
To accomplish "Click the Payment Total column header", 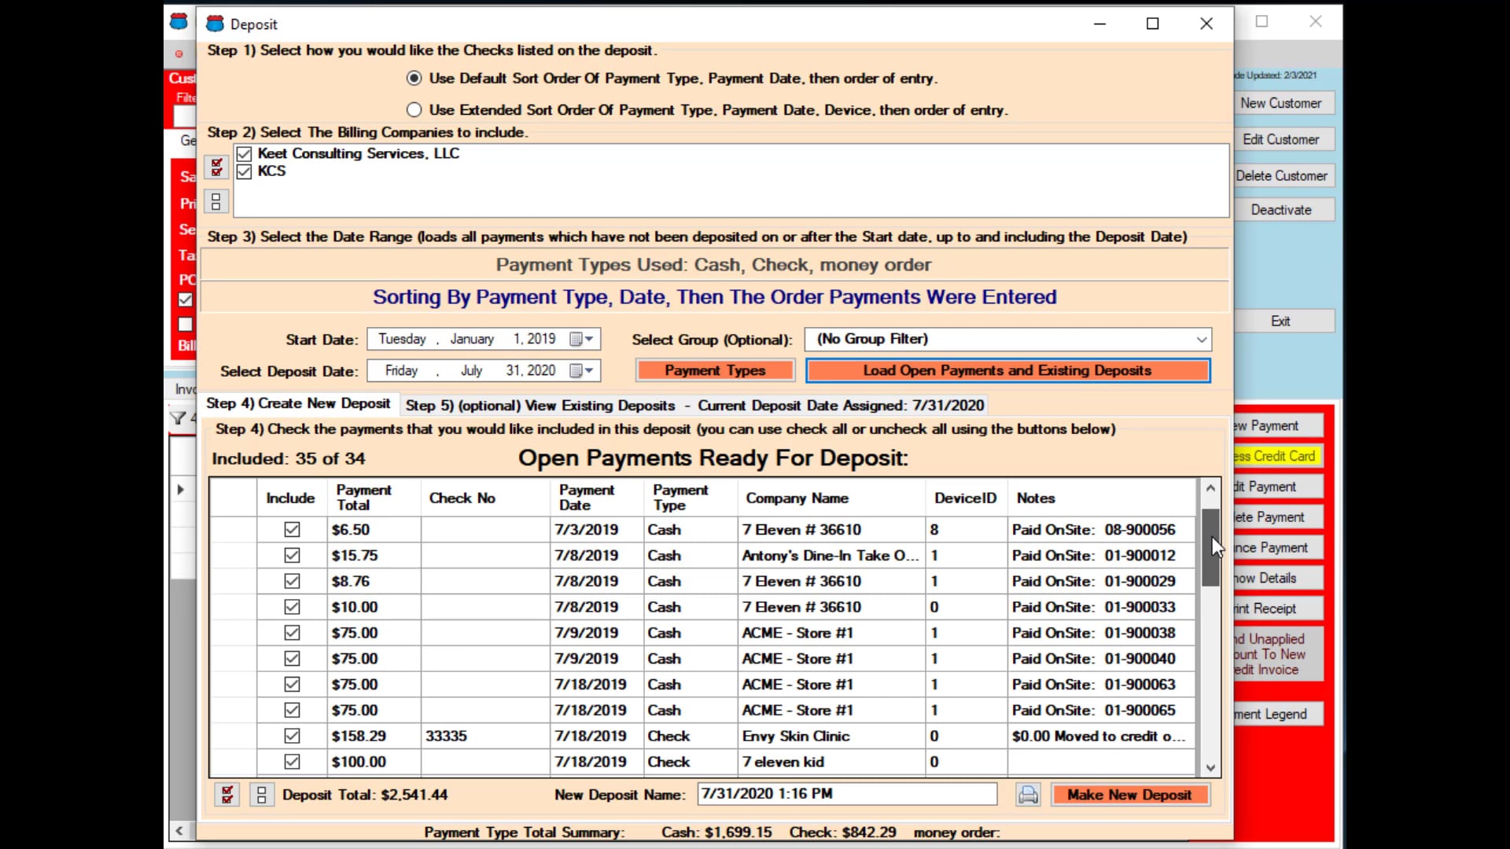I will (374, 498).
